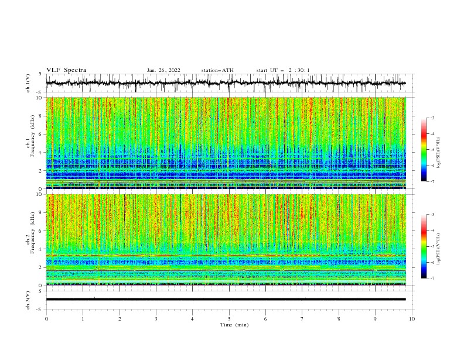This screenshot has width=464, height=358.
Task: Click the "ch.3(V)" axis label
Action: [28, 300]
